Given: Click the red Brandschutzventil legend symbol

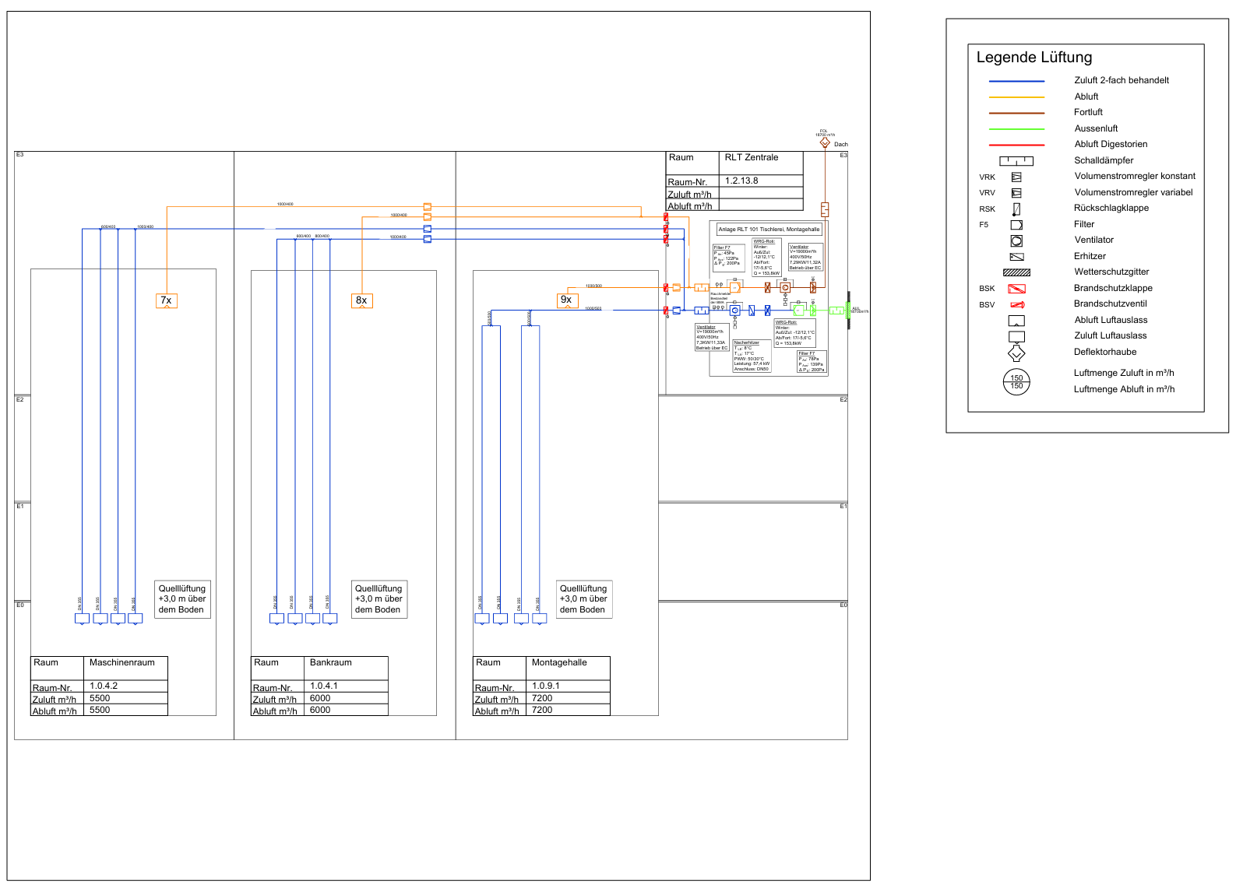Looking at the screenshot, I should 1016,304.
